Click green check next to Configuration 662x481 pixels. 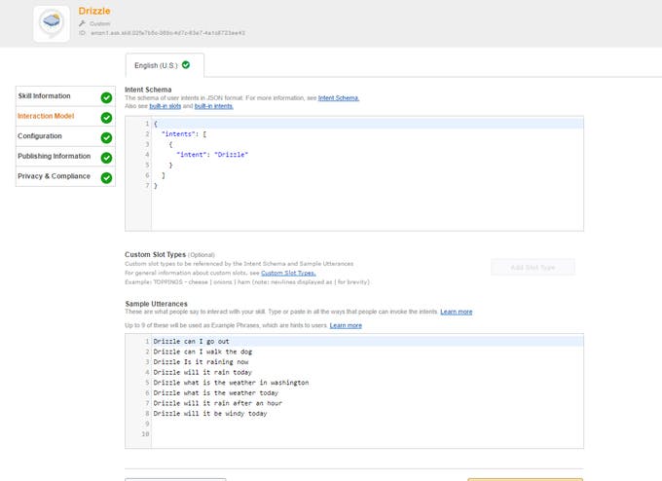[106, 137]
